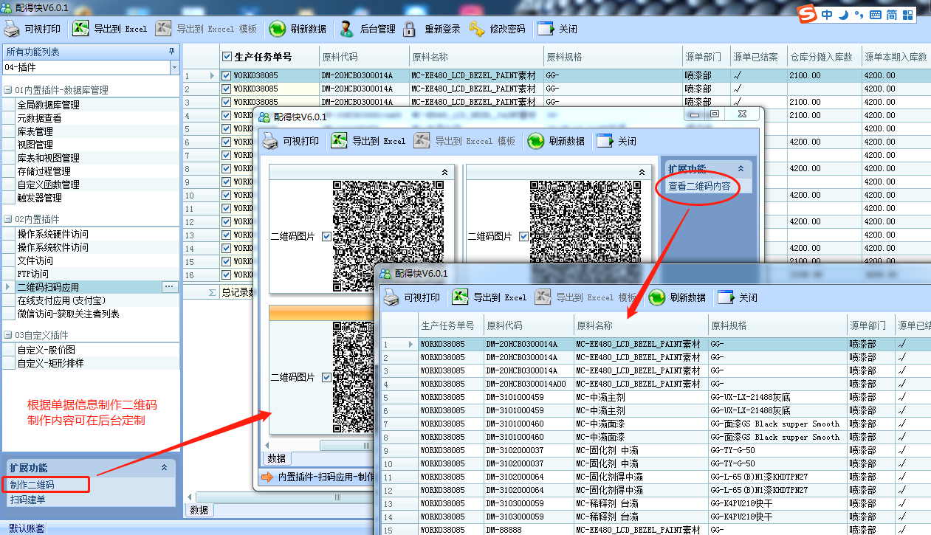Open the IME soft keyboard icon
931x535 pixels.
coord(876,14)
